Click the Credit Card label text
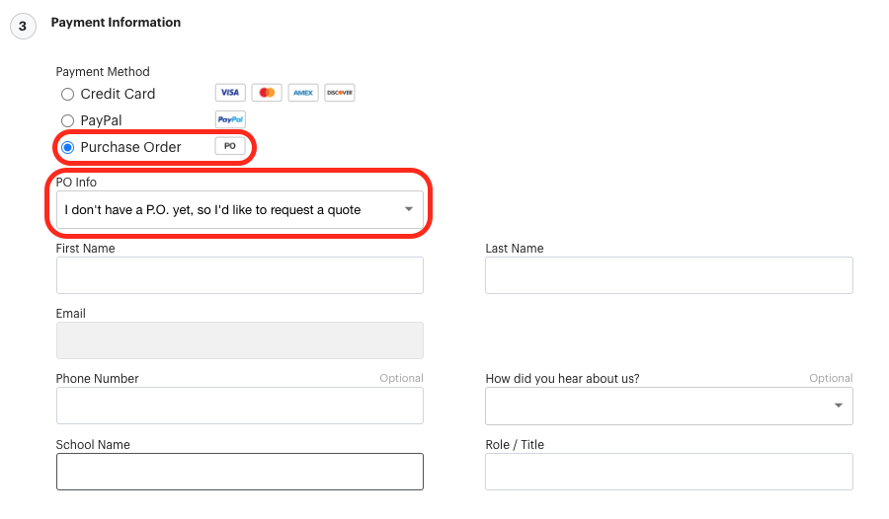889x519 pixels. [118, 94]
